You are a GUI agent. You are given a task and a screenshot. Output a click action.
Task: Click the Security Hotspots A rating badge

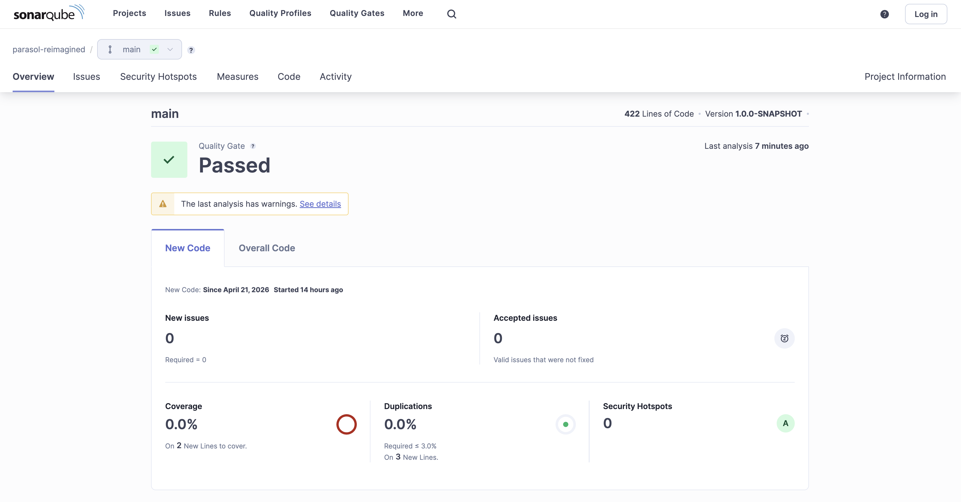(x=785, y=423)
